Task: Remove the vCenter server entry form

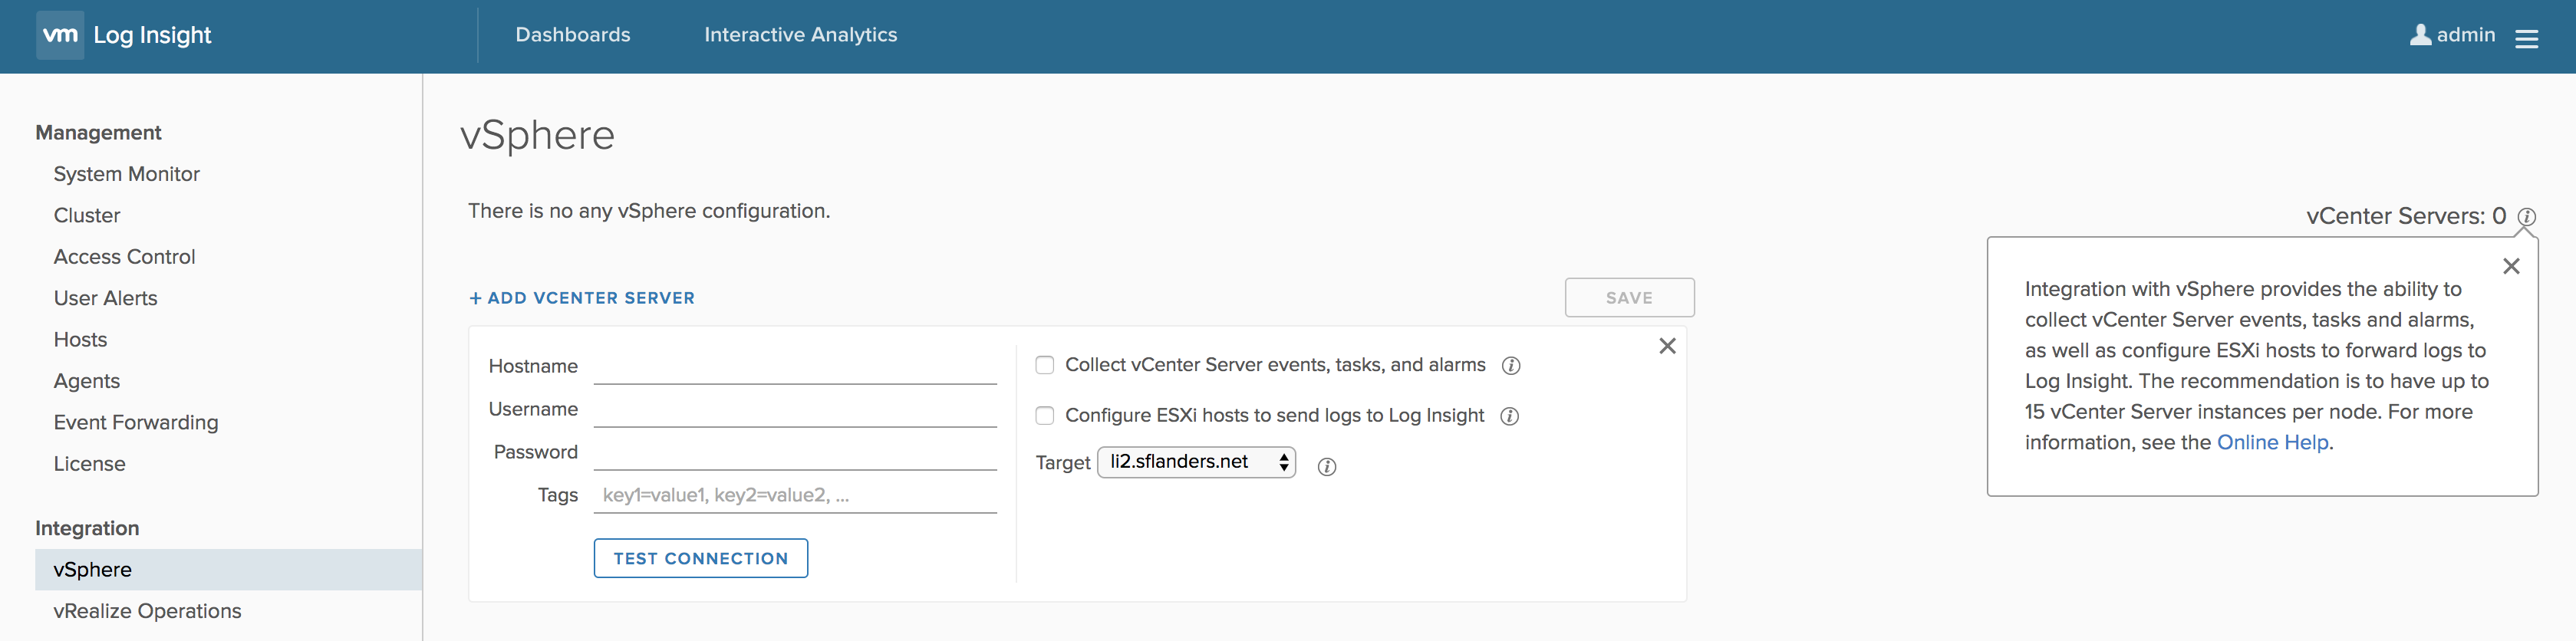Action: click(1667, 346)
